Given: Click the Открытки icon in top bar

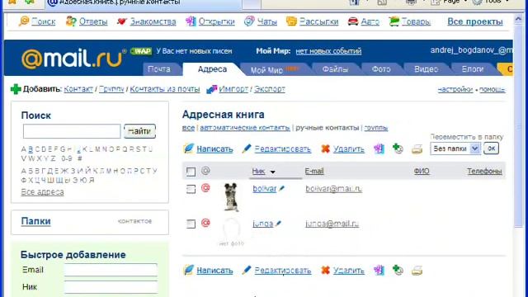Looking at the screenshot, I should tap(191, 21).
